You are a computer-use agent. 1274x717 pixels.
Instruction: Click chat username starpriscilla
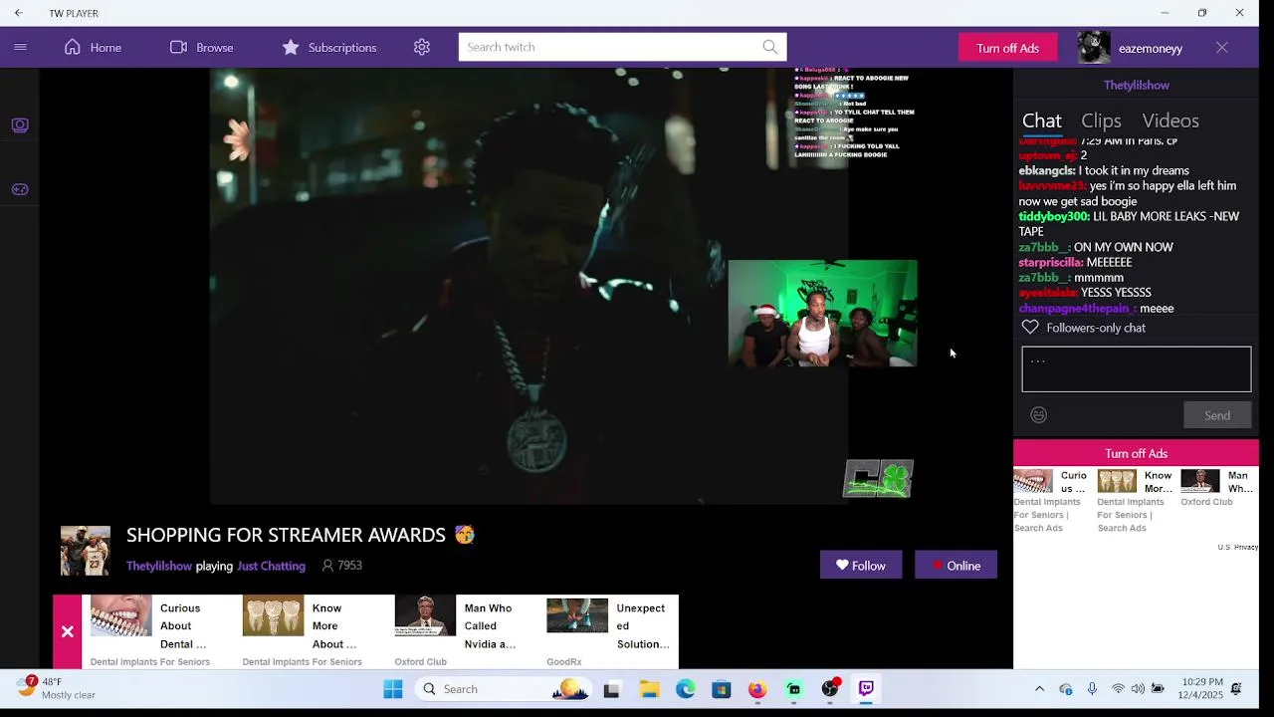pyautogui.click(x=1050, y=262)
